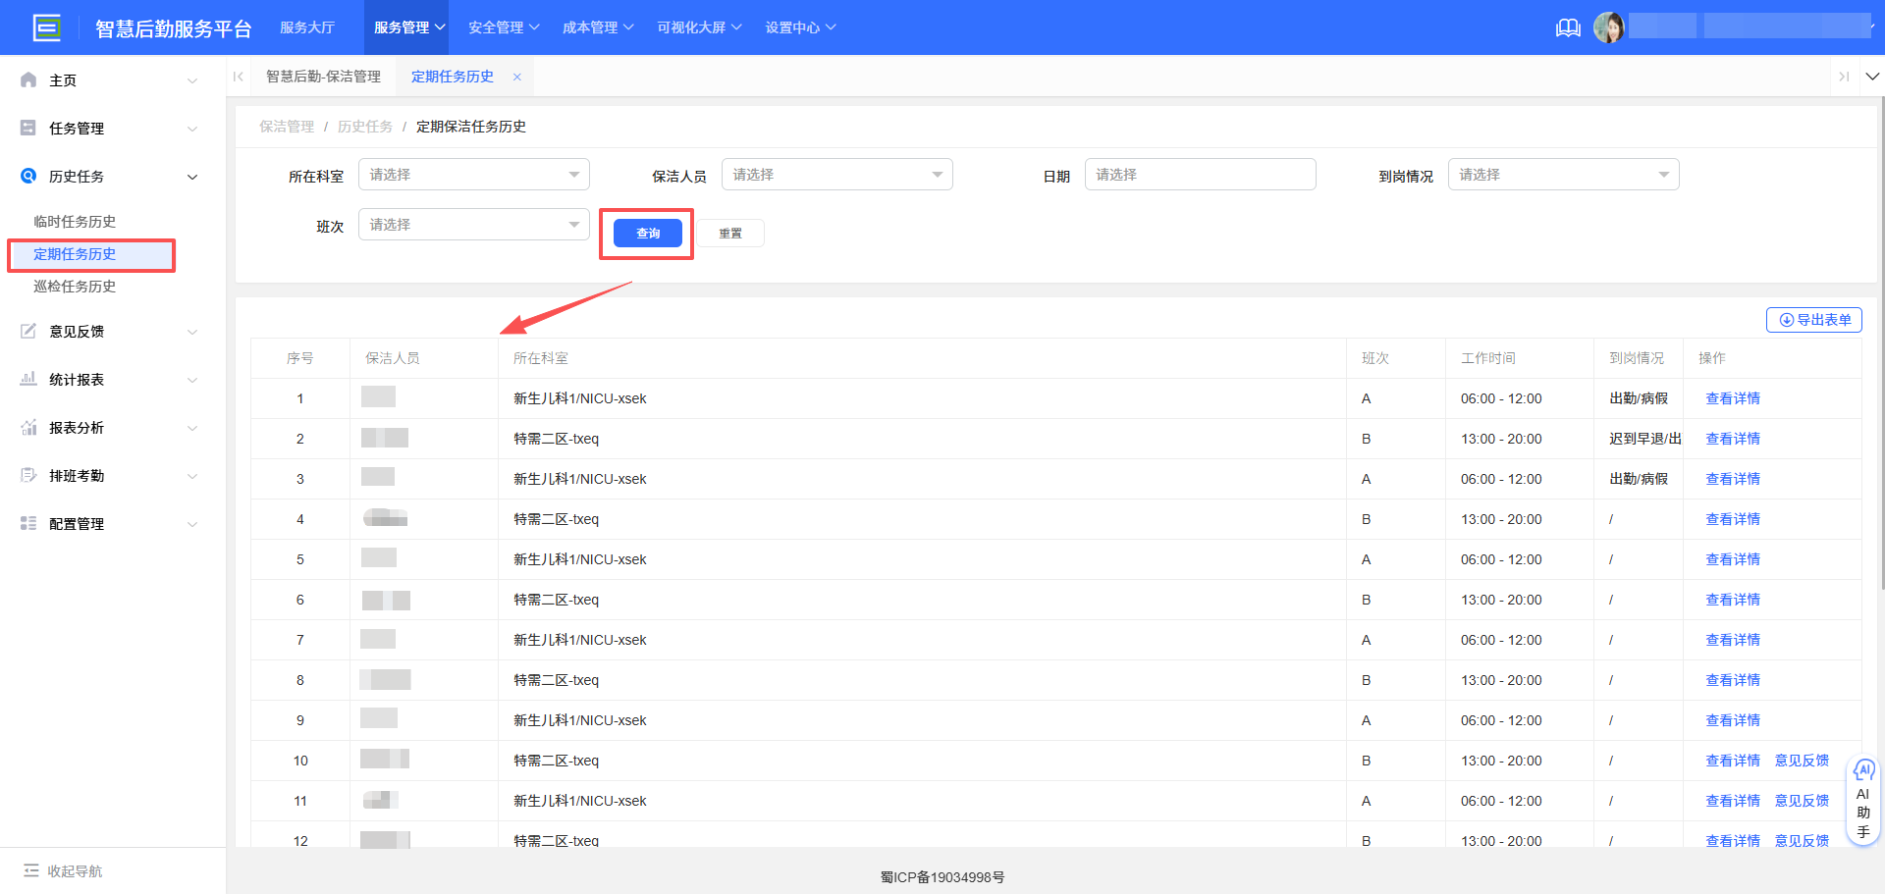Open the 主页 home icon in sidebar

pos(27,79)
